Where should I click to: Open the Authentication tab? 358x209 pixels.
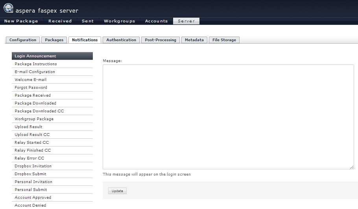(121, 40)
